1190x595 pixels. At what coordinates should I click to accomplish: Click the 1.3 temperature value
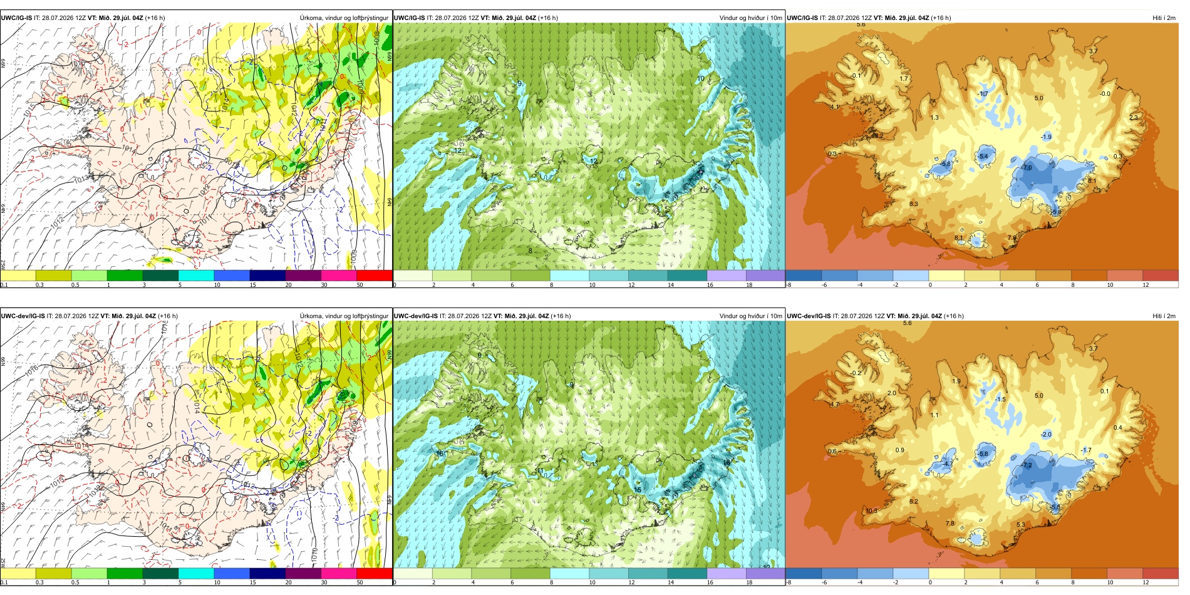coord(934,118)
